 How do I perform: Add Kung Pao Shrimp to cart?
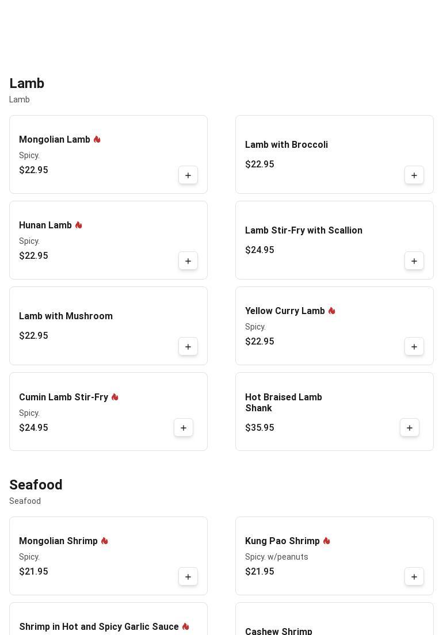click(414, 577)
